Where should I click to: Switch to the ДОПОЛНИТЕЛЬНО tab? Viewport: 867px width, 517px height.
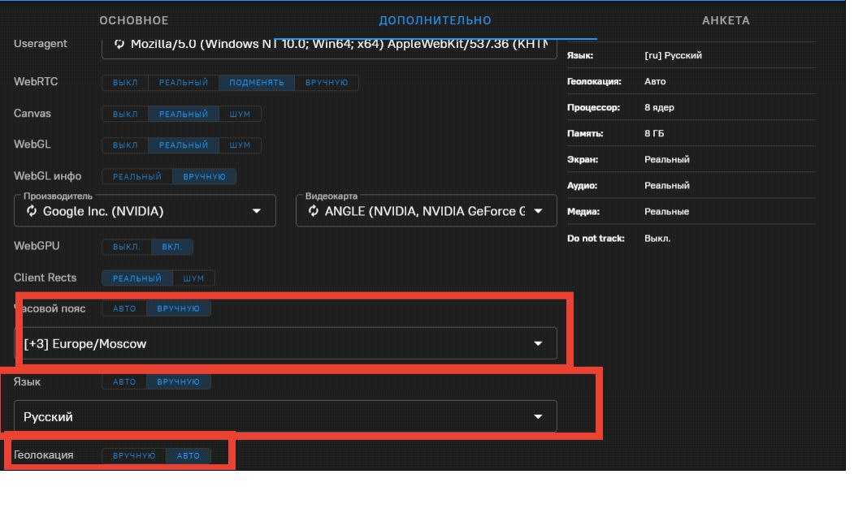click(436, 20)
